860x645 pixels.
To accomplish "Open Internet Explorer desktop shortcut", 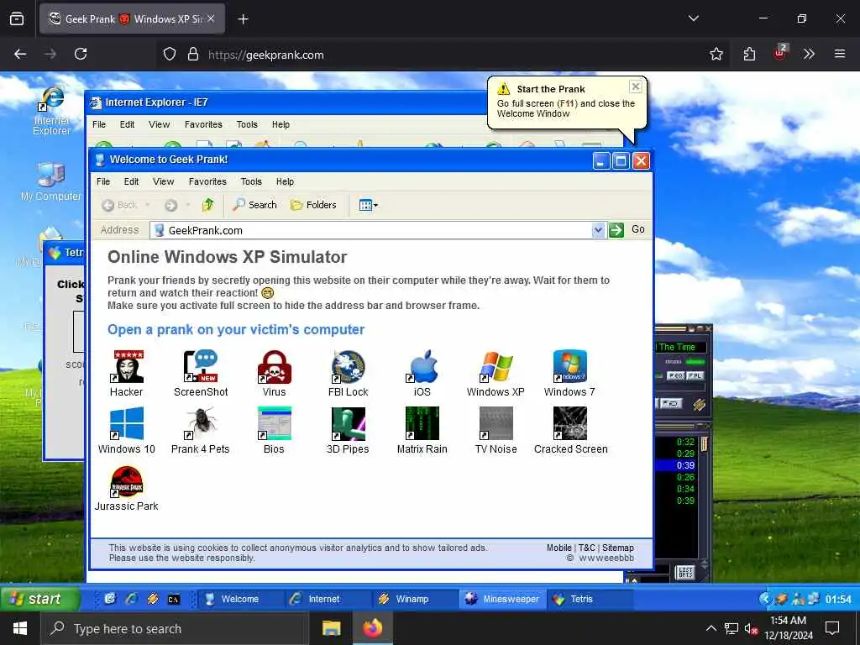I will [52, 110].
